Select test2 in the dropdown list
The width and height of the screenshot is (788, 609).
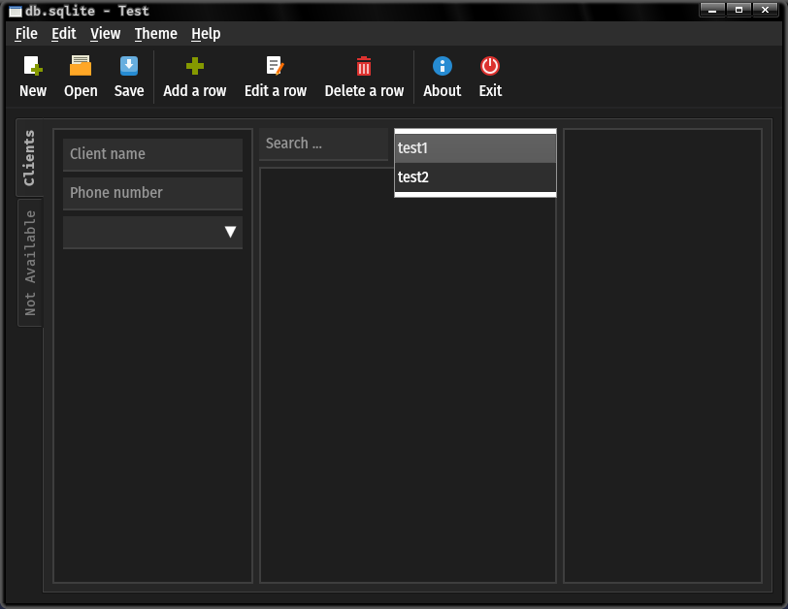click(x=476, y=177)
